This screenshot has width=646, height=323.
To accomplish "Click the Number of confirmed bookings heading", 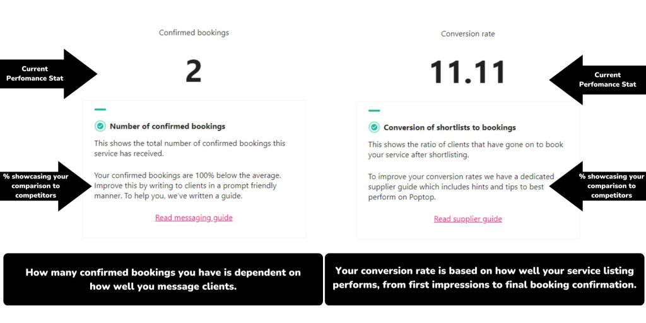I will pos(167,126).
